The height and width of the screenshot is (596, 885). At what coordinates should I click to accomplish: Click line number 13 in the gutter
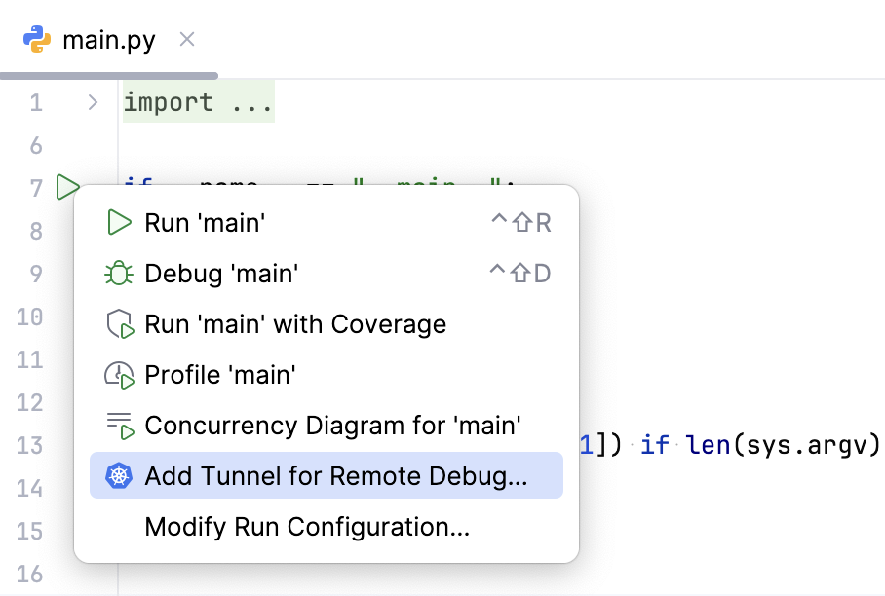pyautogui.click(x=30, y=444)
